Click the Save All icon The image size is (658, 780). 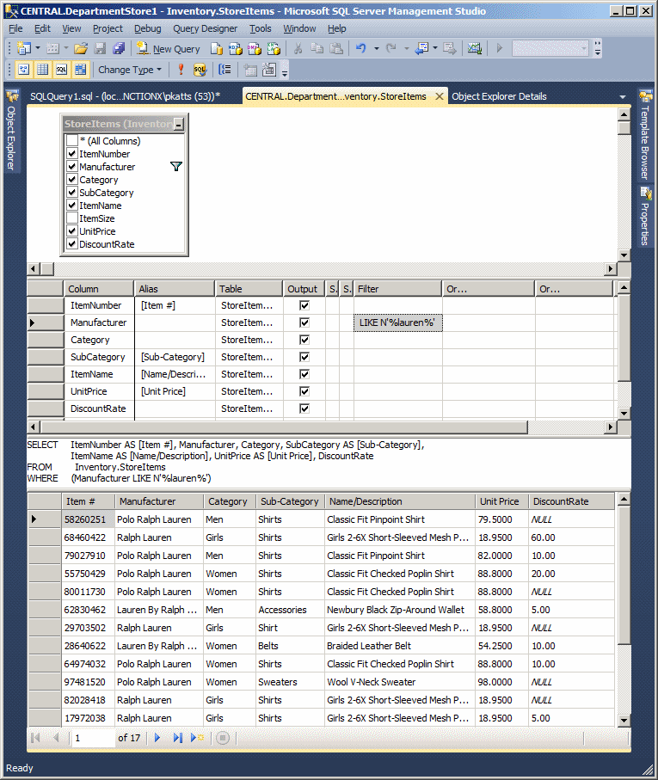pyautogui.click(x=119, y=48)
